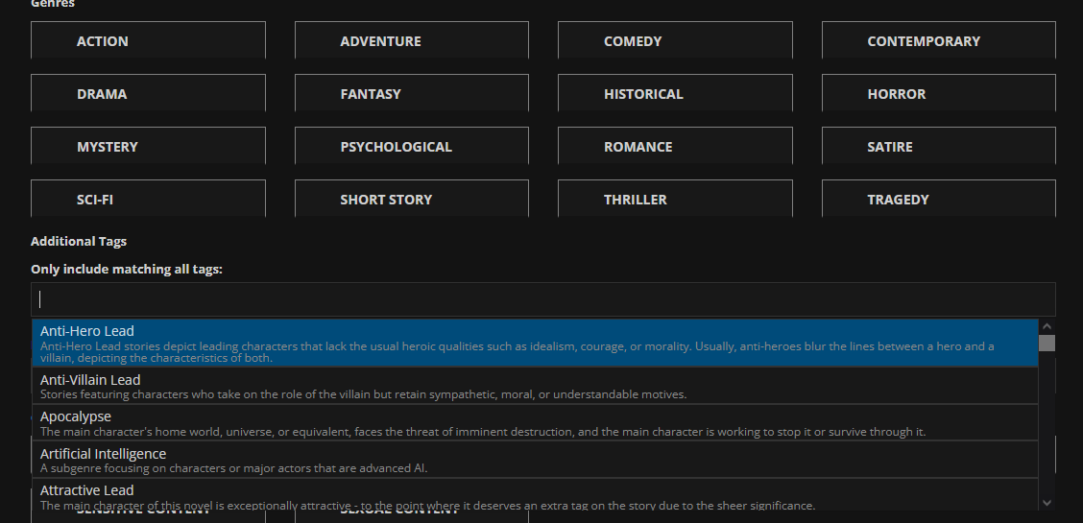The height and width of the screenshot is (523, 1083).
Task: Click the tag dropdown scrollbar thumb
Action: click(x=1047, y=343)
